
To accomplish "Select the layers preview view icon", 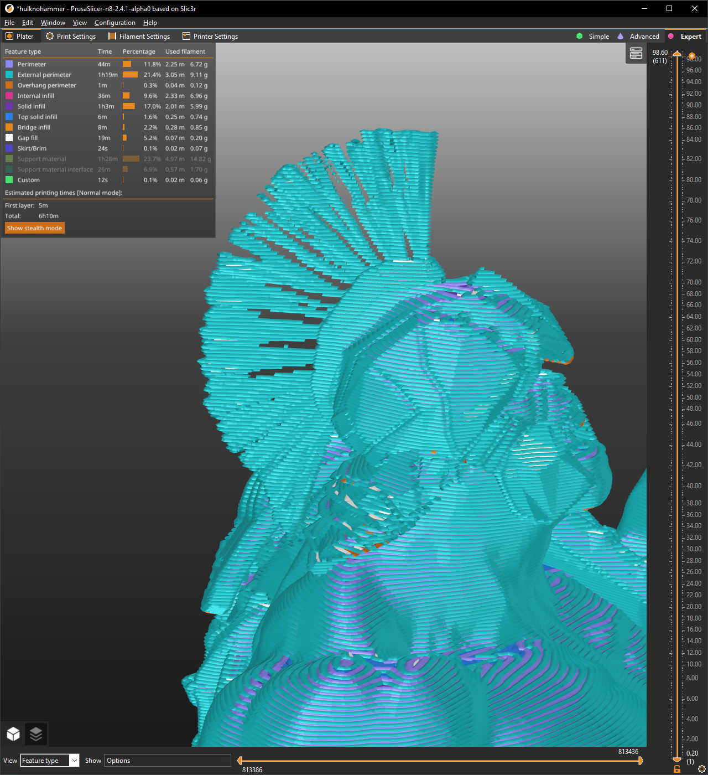I will point(36,734).
